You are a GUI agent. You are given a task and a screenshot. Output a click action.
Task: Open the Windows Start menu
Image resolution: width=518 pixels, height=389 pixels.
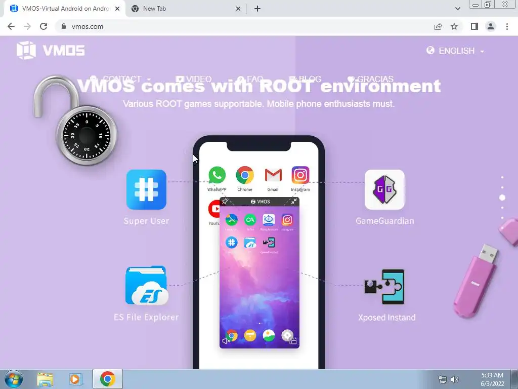pyautogui.click(x=14, y=379)
